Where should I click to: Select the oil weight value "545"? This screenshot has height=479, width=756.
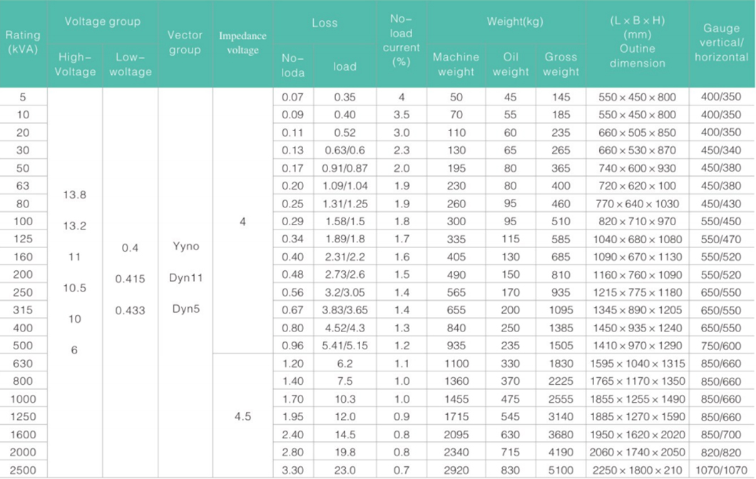510,416
